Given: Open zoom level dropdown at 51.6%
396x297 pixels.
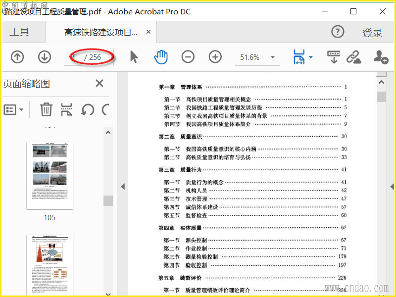Looking at the screenshot, I should (x=273, y=57).
